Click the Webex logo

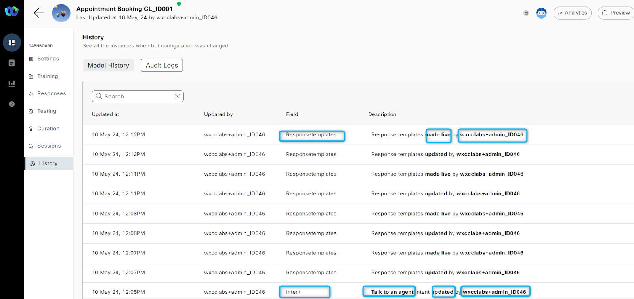tap(11, 11)
